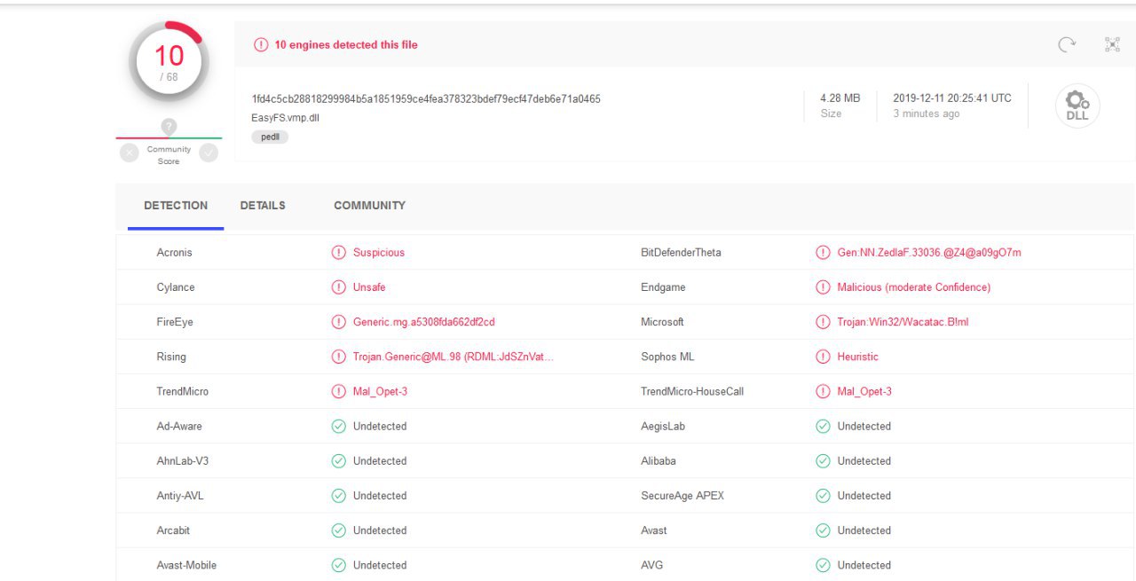Click the scan date 2019-12-11 20:25:41 UTC

pyautogui.click(x=952, y=98)
